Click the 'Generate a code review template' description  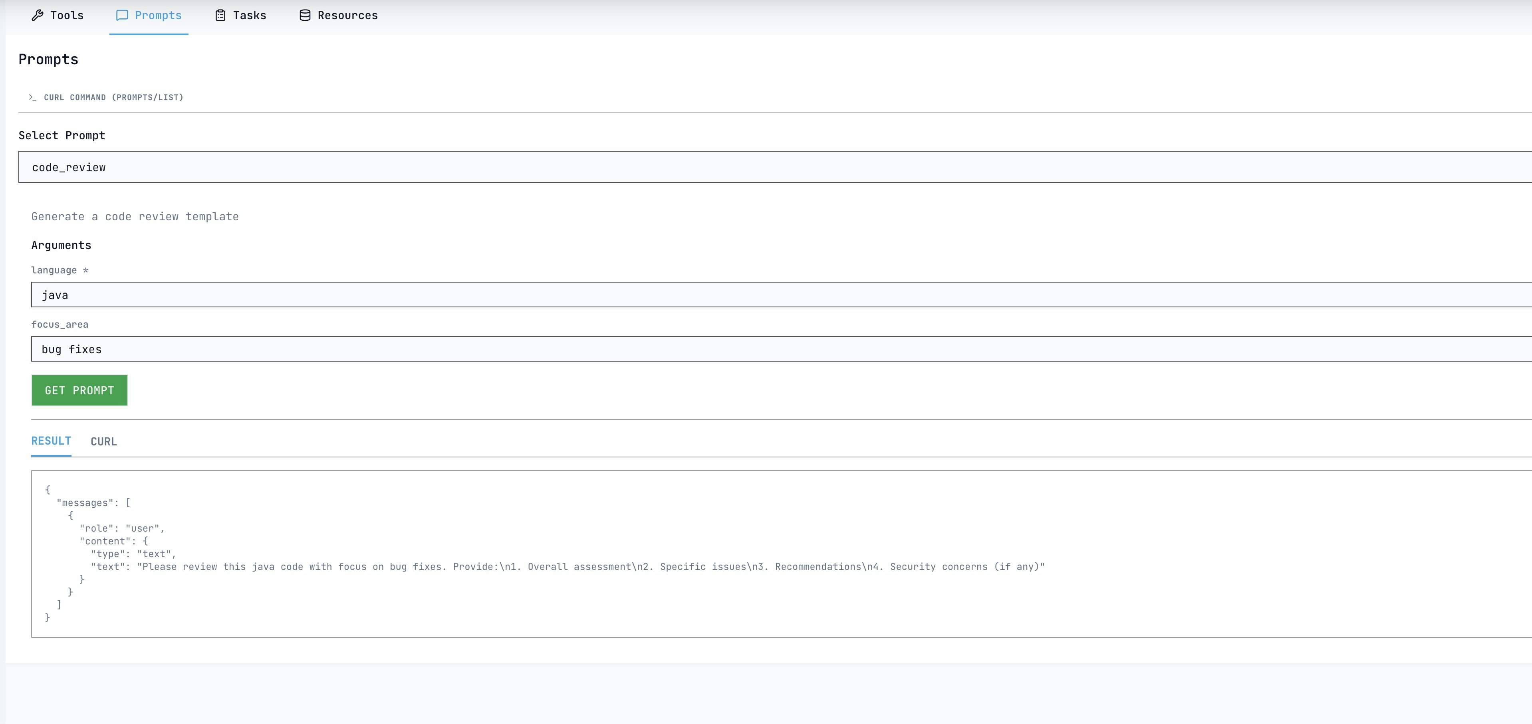pos(135,216)
